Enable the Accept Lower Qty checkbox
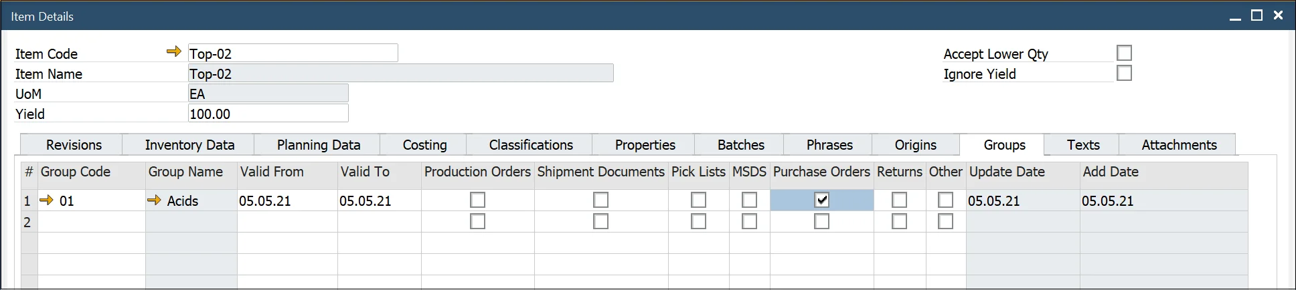1296x290 pixels. pos(1124,53)
